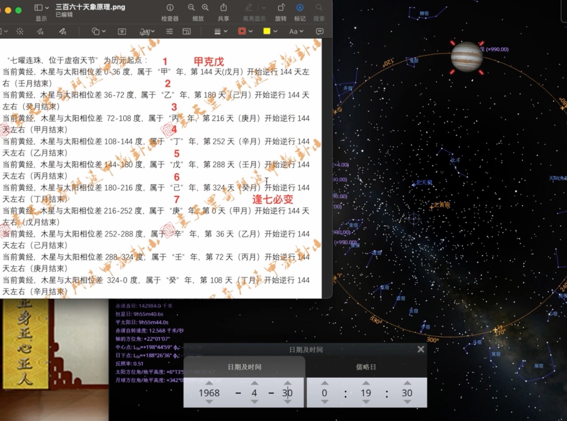
Task: Click the 井宿 constellation label
Action: pos(347,88)
